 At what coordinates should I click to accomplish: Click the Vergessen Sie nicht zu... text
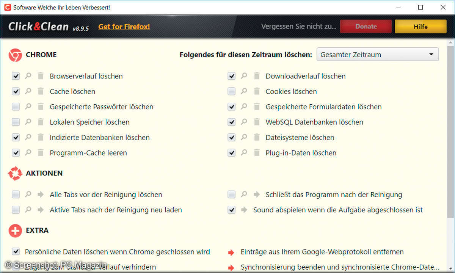(299, 27)
